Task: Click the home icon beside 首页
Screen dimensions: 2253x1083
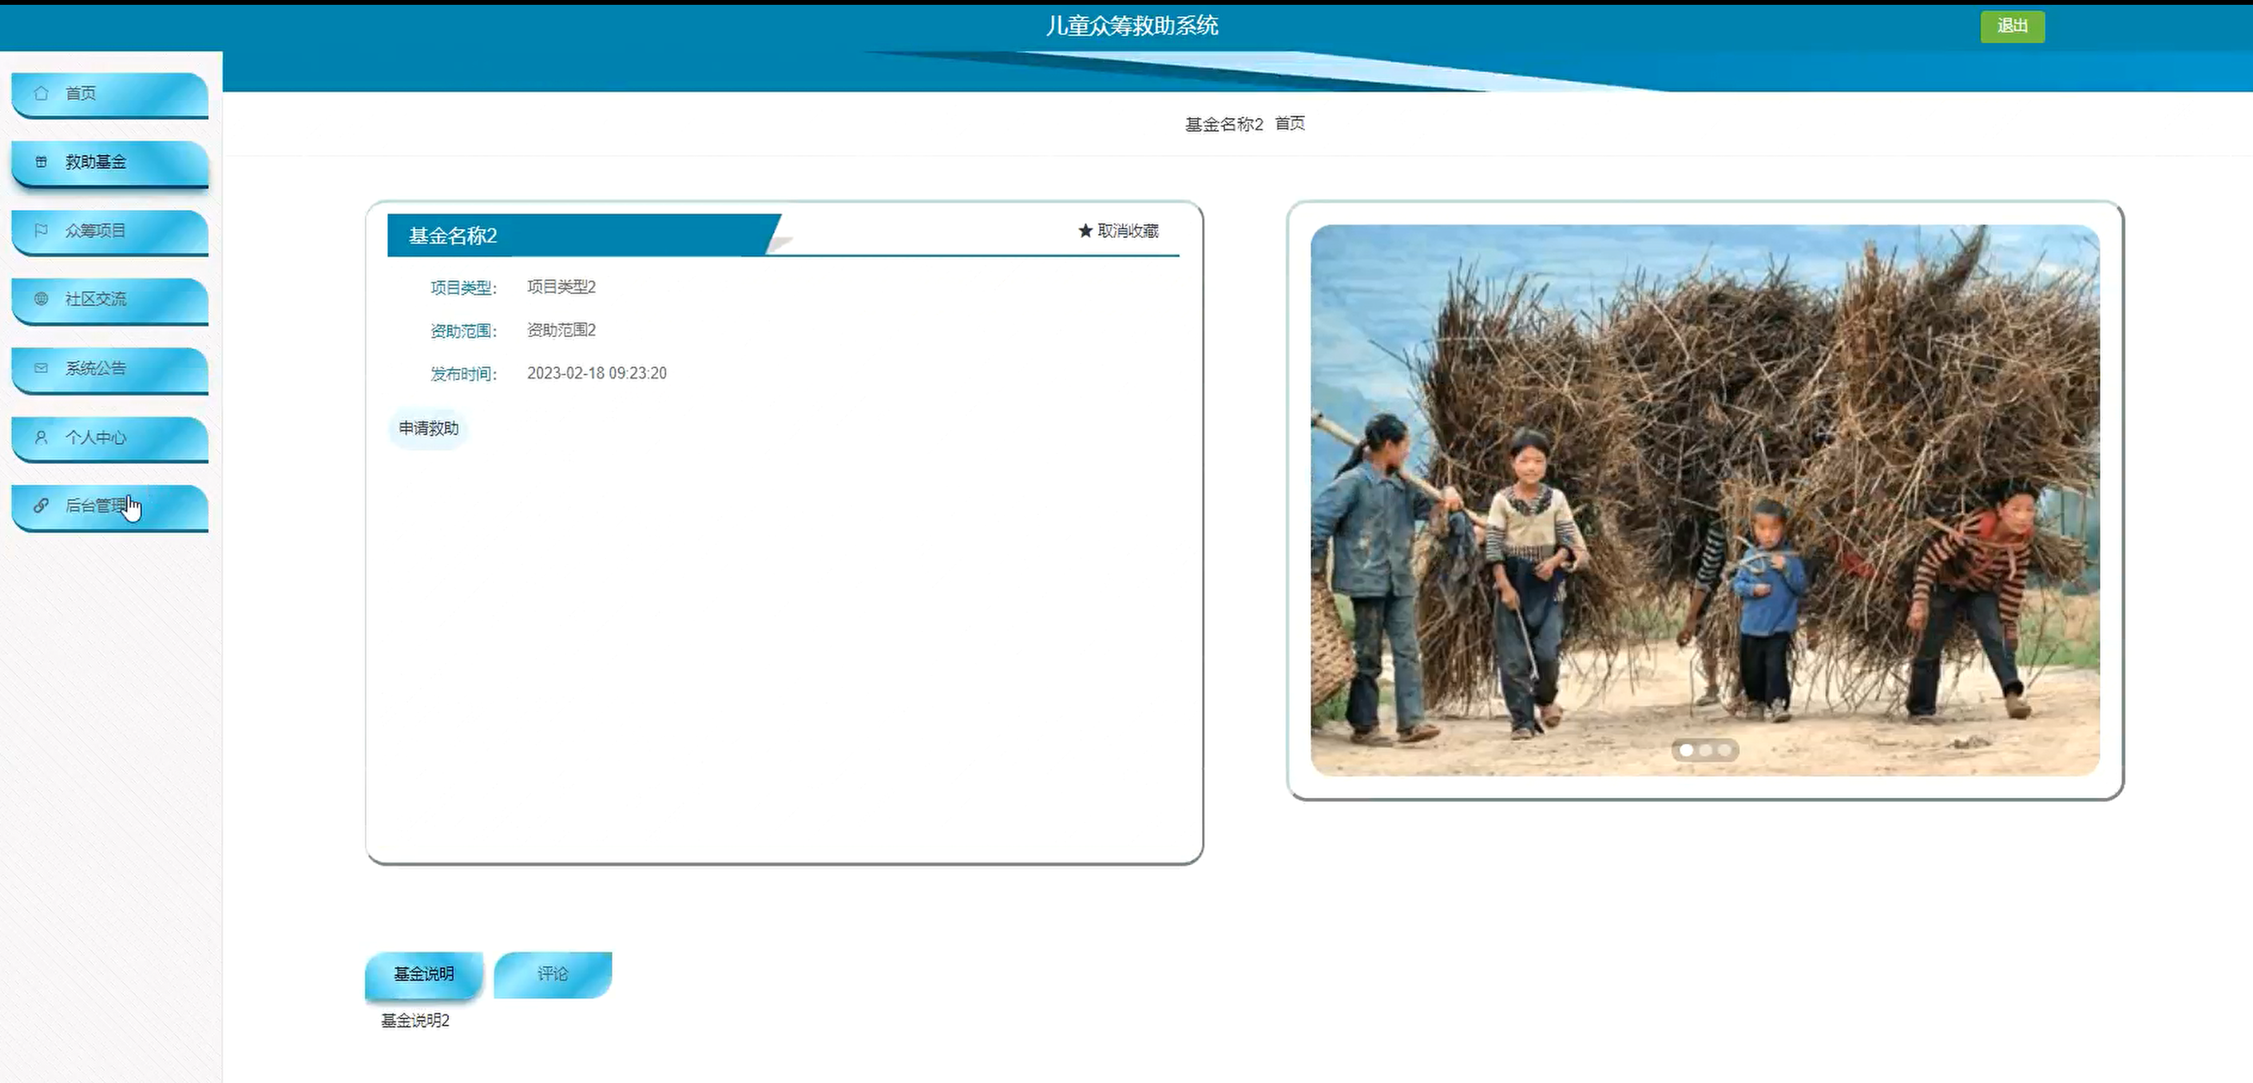Action: 41,93
